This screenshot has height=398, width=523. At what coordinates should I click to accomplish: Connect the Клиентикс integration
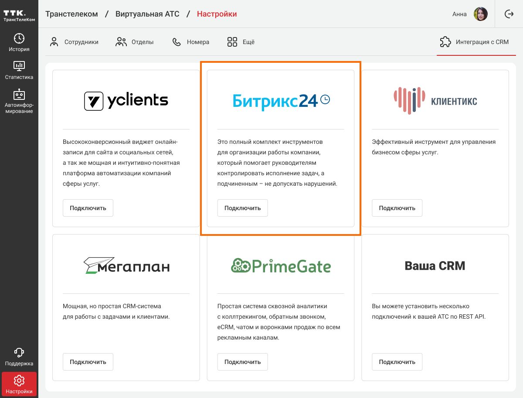tap(397, 208)
